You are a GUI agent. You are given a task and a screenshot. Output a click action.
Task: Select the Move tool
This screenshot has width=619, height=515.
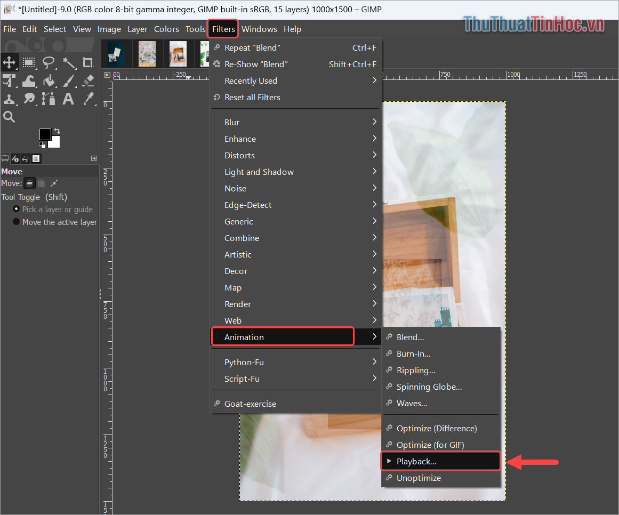[9, 62]
